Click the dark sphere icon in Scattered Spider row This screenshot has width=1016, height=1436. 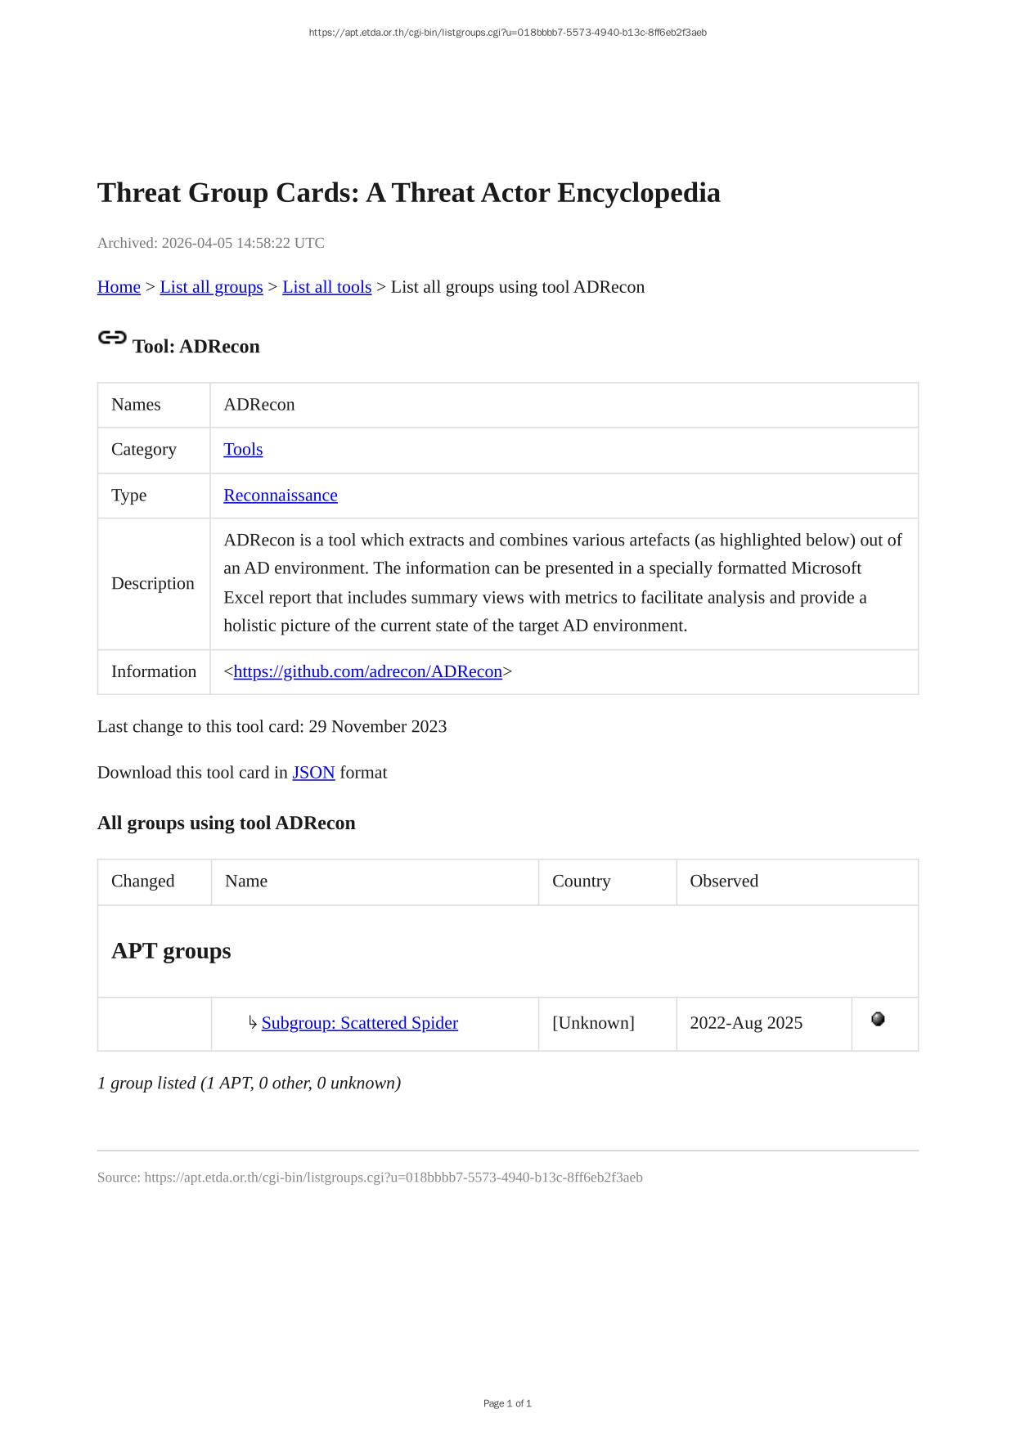pyautogui.click(x=878, y=1019)
